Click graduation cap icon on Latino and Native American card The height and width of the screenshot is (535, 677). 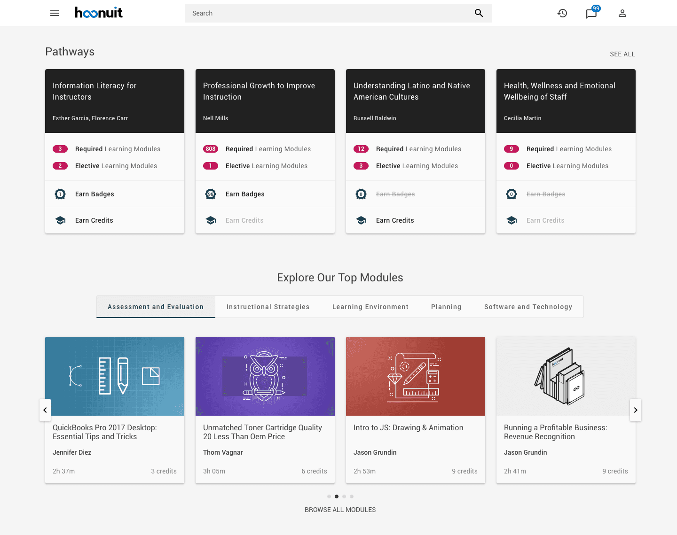tap(361, 220)
